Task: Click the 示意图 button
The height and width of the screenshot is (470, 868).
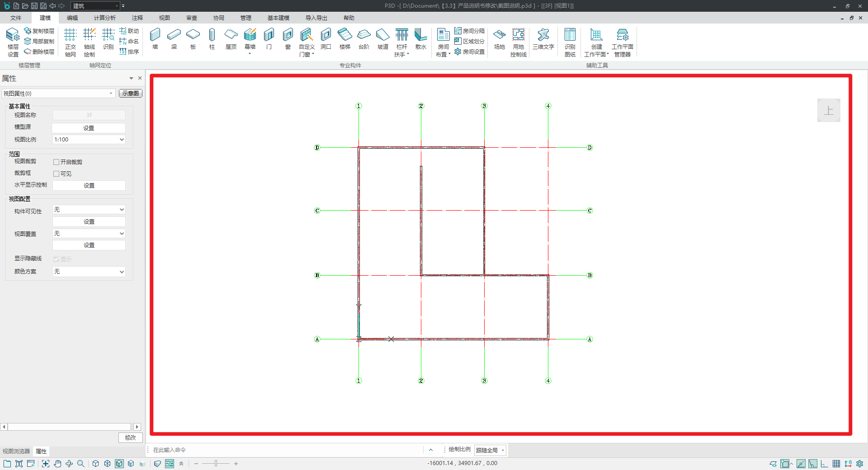Action: click(x=131, y=94)
